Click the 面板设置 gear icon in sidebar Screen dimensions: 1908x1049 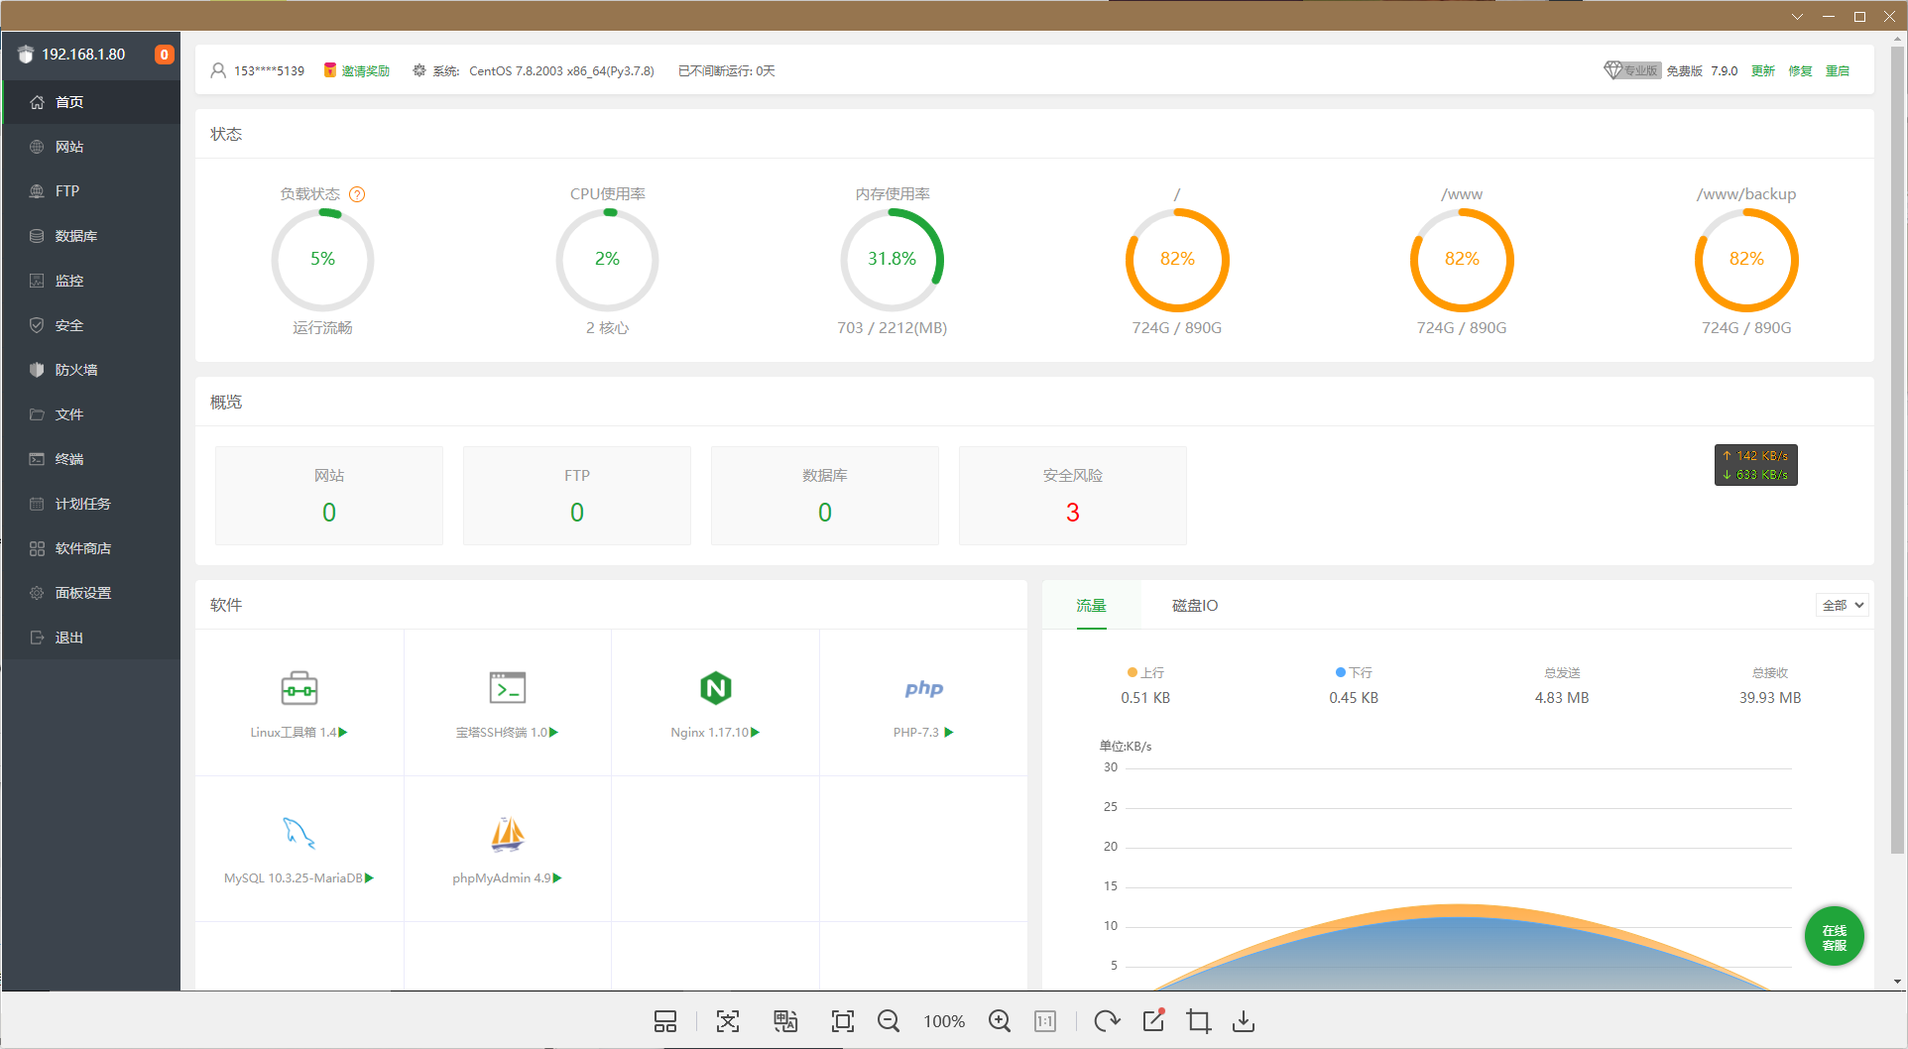pos(37,593)
